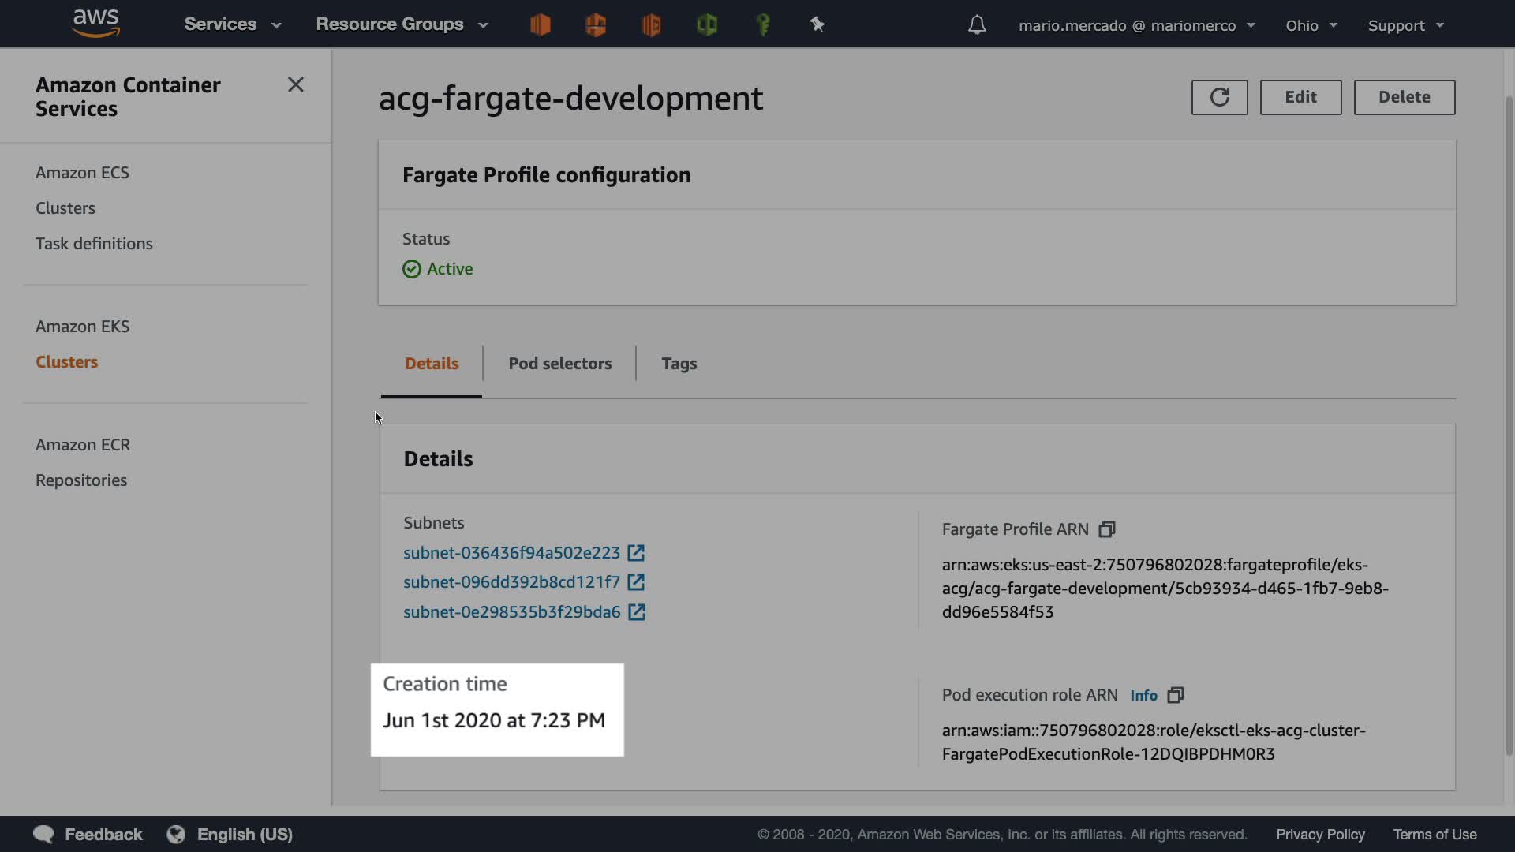Switch to the Pod selectors tab

tap(559, 364)
